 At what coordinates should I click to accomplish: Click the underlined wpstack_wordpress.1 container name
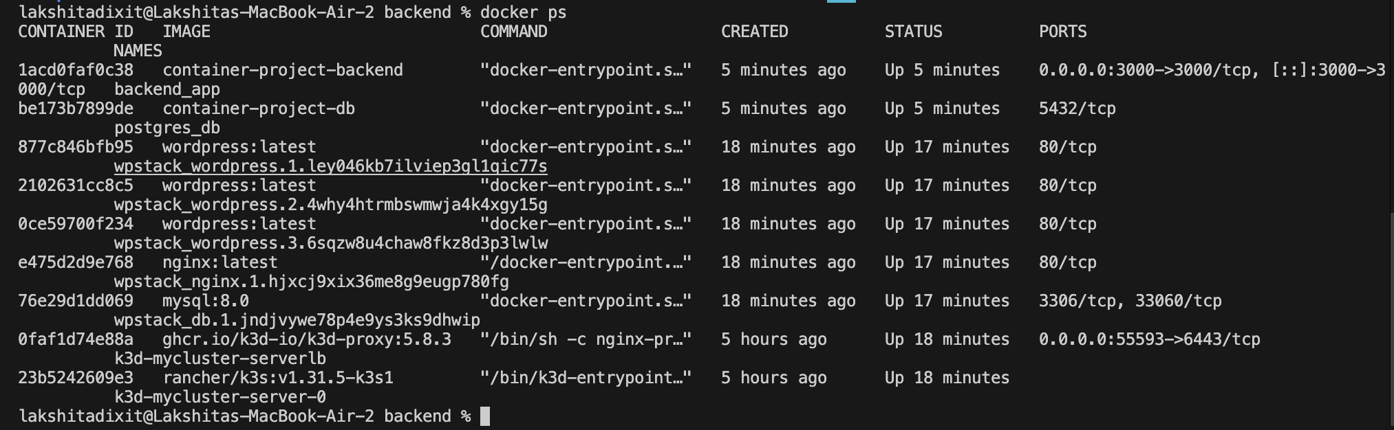click(x=330, y=166)
